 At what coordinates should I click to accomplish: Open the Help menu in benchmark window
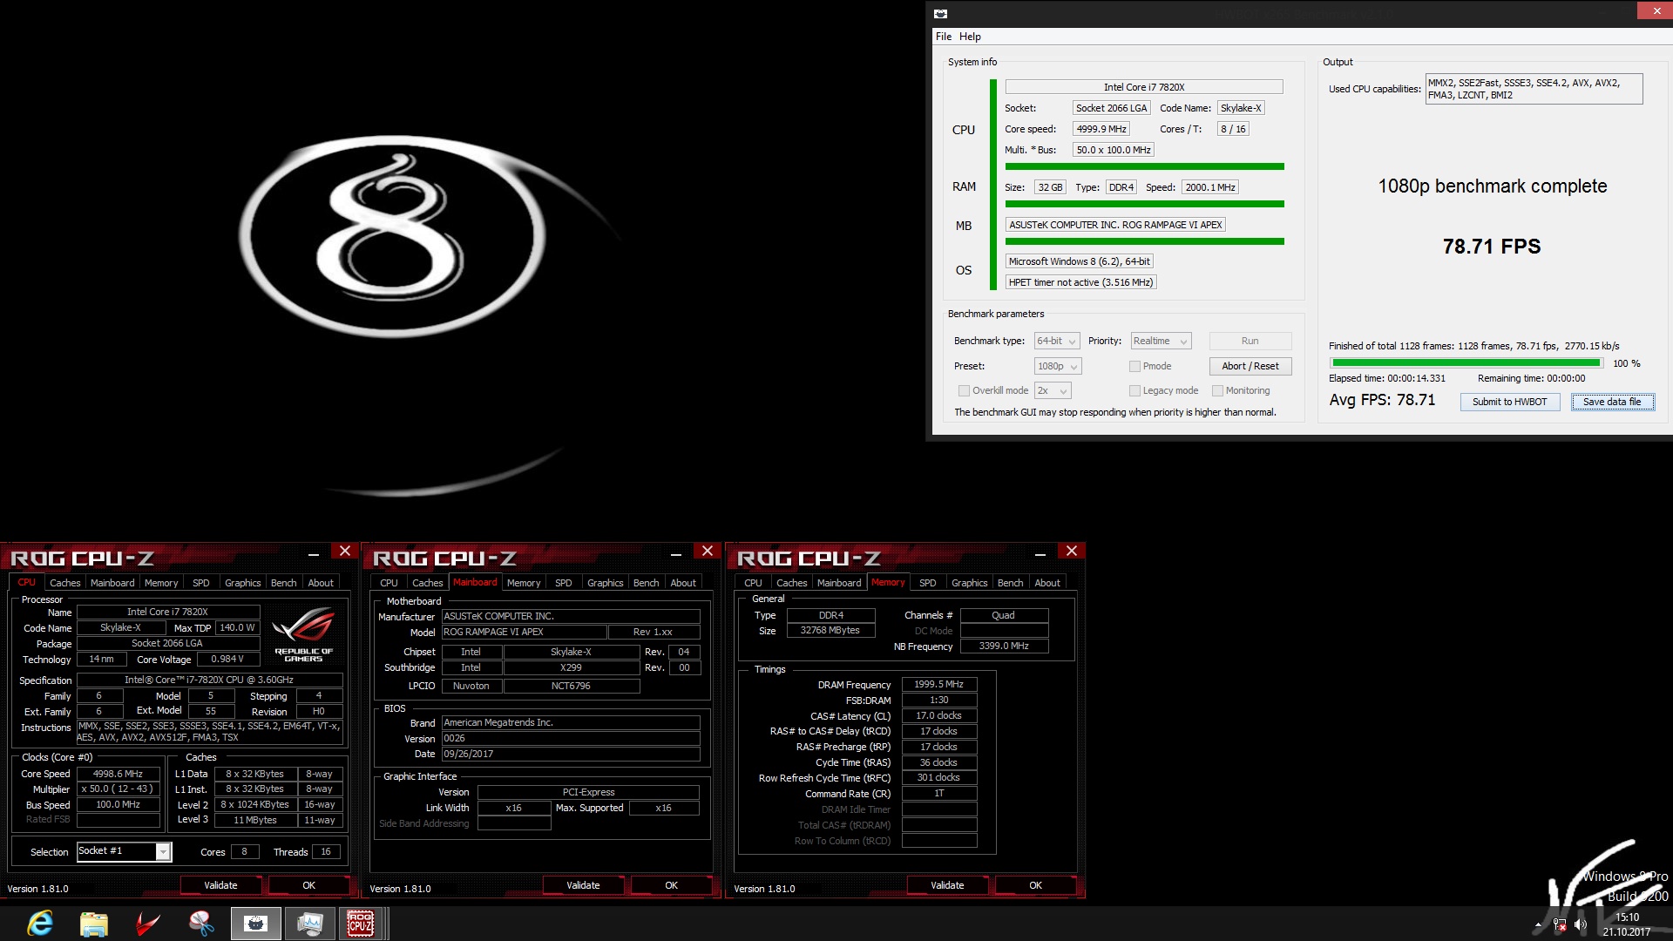[970, 37]
